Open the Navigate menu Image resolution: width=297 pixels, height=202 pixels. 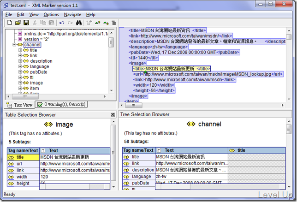click(x=72, y=15)
